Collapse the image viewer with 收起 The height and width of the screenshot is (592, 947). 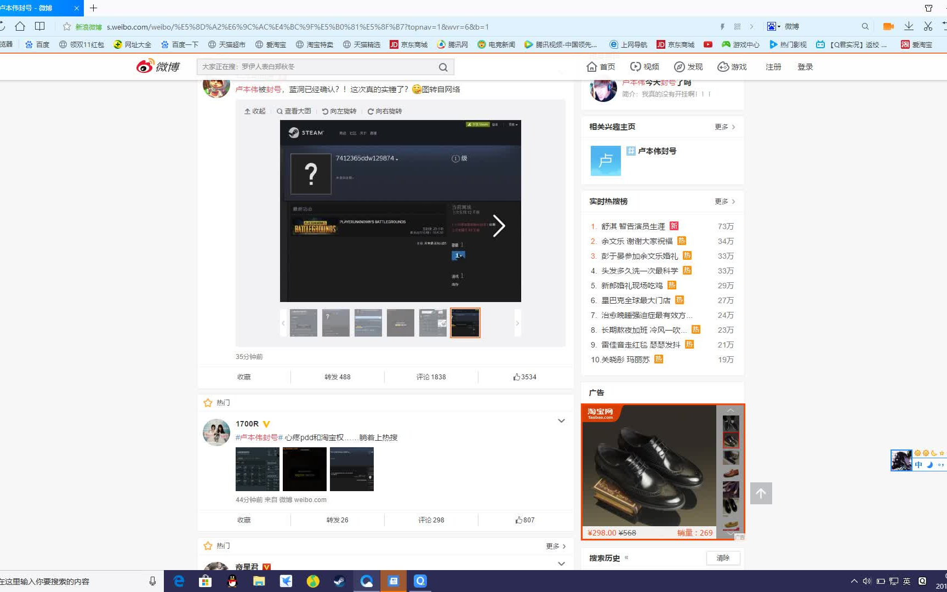255,111
